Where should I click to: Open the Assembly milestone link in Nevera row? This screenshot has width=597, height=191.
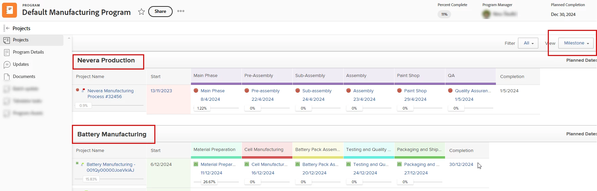click(363, 91)
